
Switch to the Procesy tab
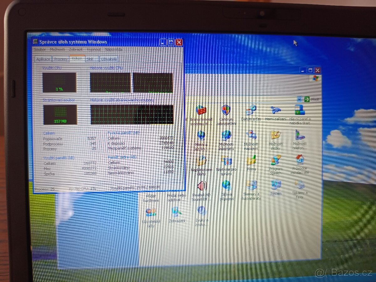60,59
